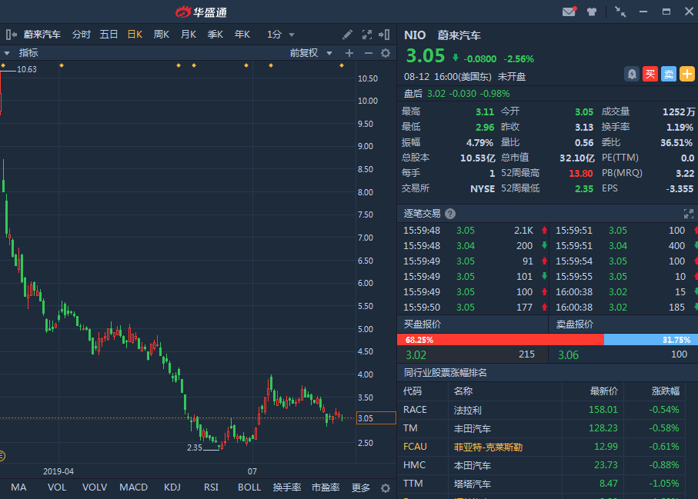Hide the right quote panel icon
This screenshot has height=499, width=698.
(x=384, y=35)
